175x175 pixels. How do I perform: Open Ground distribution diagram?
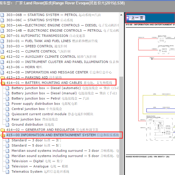tap(33, 125)
